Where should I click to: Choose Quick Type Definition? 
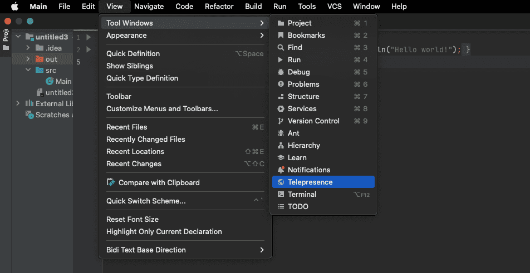click(x=185, y=78)
